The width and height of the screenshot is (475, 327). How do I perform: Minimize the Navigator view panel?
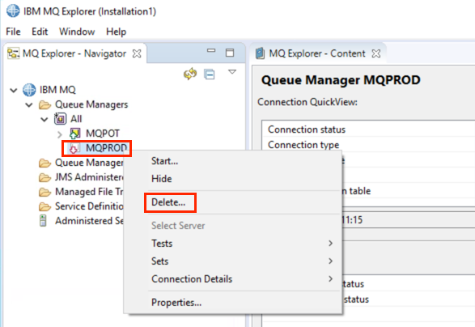point(211,51)
